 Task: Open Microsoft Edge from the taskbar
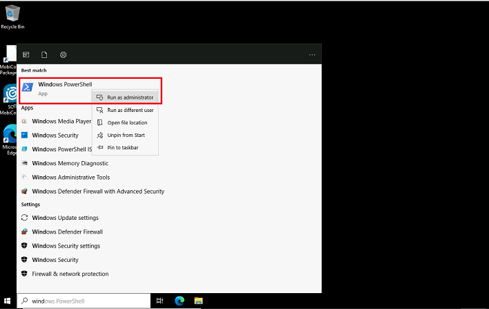pyautogui.click(x=180, y=301)
